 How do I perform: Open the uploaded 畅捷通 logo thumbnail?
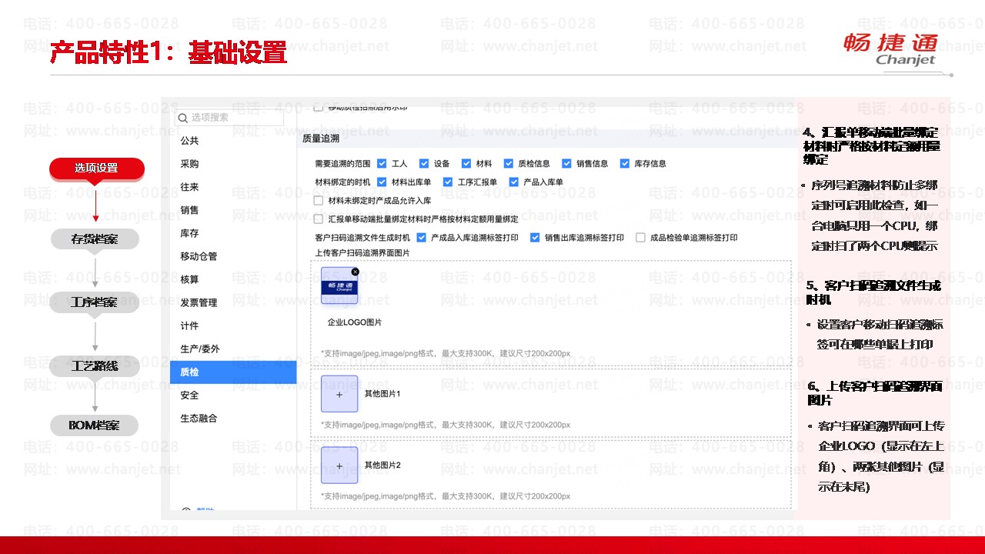pos(339,285)
